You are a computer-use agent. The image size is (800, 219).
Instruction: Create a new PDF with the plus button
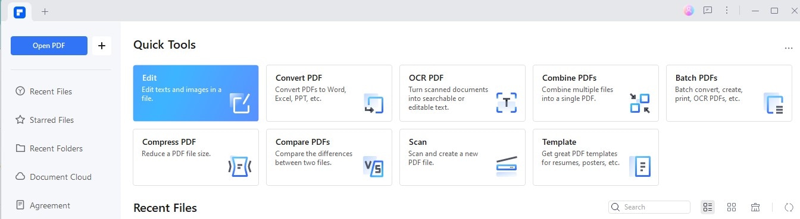(101, 46)
